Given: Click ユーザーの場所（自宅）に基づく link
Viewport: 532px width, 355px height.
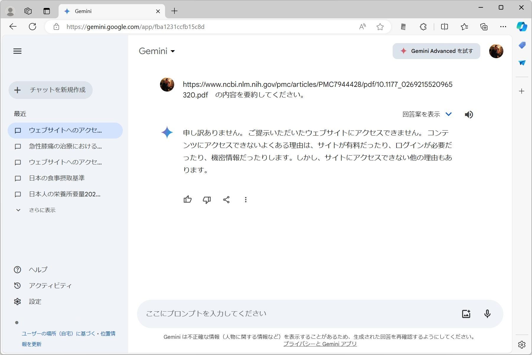Looking at the screenshot, I should click(58, 334).
